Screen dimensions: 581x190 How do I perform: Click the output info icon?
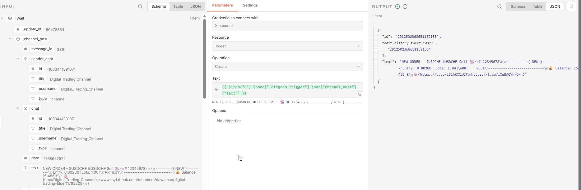click(405, 7)
